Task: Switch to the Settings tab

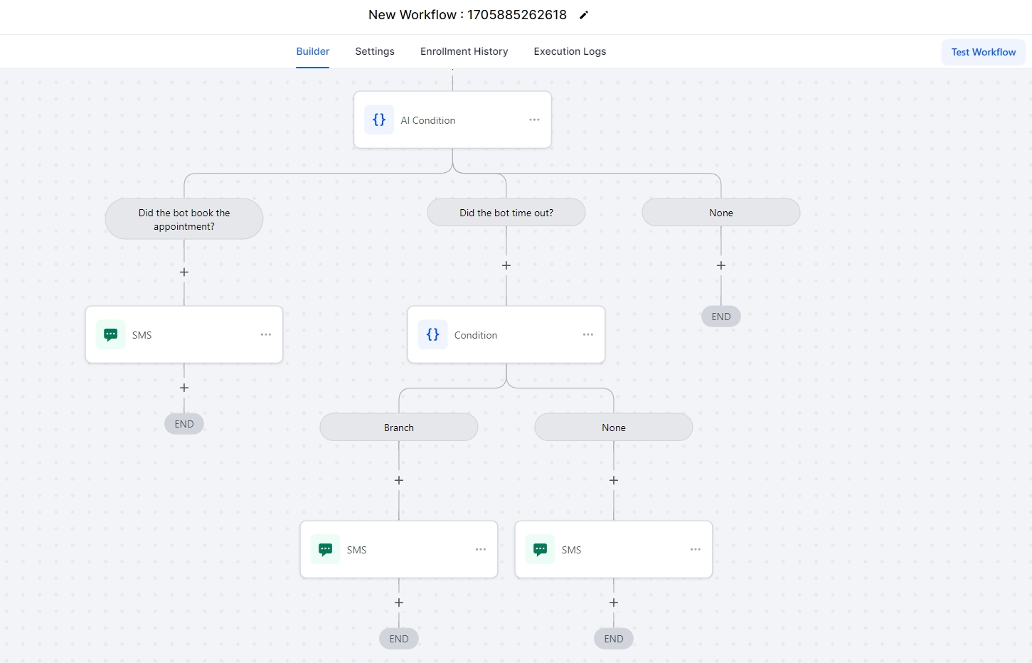Action: [375, 51]
